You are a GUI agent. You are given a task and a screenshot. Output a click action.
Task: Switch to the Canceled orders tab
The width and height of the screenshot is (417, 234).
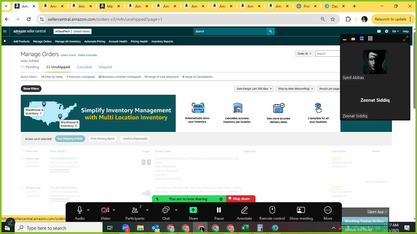(x=84, y=67)
